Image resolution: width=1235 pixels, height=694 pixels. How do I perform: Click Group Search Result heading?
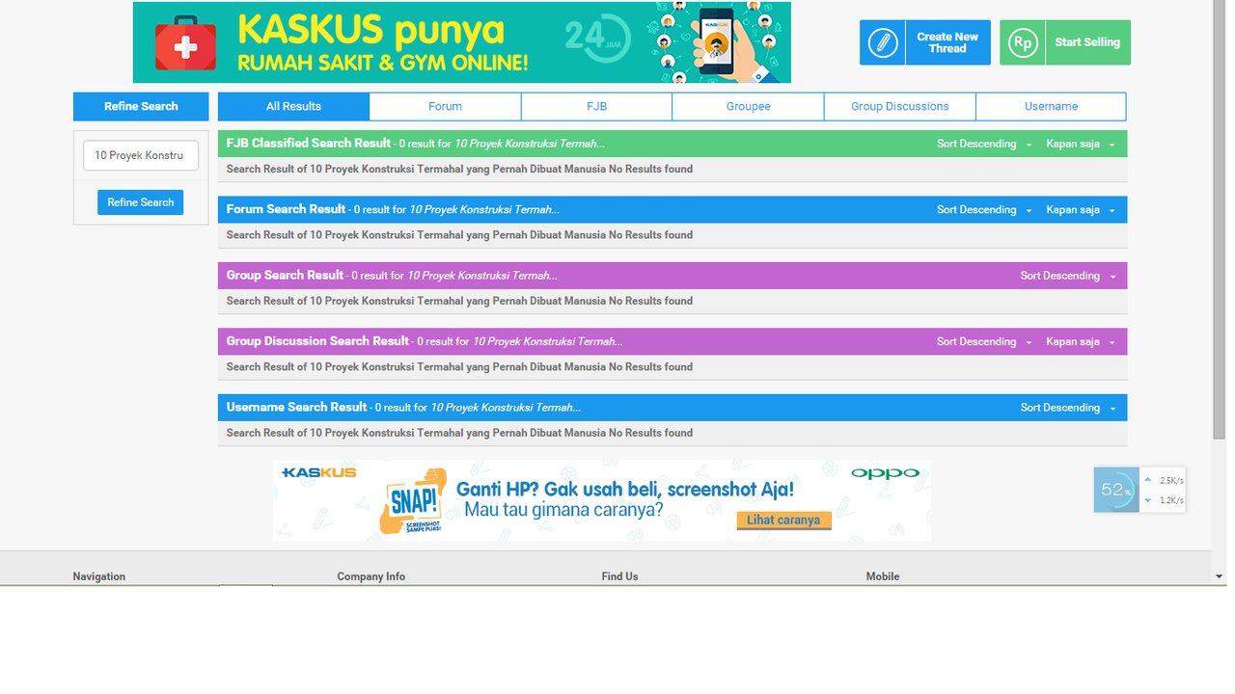pyautogui.click(x=286, y=275)
